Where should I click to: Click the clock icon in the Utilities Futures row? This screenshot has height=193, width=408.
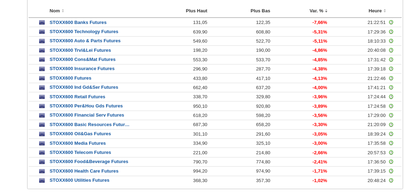point(391,180)
